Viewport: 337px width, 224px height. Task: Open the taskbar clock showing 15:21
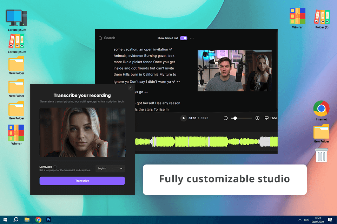318,220
